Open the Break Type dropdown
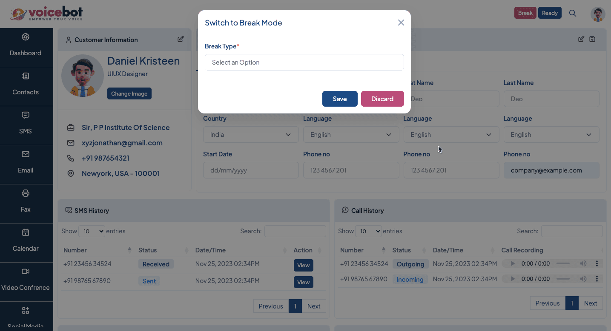This screenshot has width=611, height=331. (x=304, y=62)
